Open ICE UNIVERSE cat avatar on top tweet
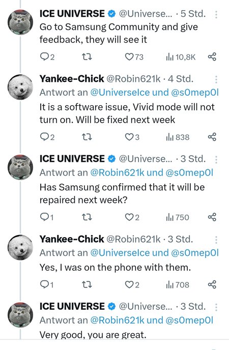The width and height of the screenshot is (229, 350). pyautogui.click(x=20, y=22)
